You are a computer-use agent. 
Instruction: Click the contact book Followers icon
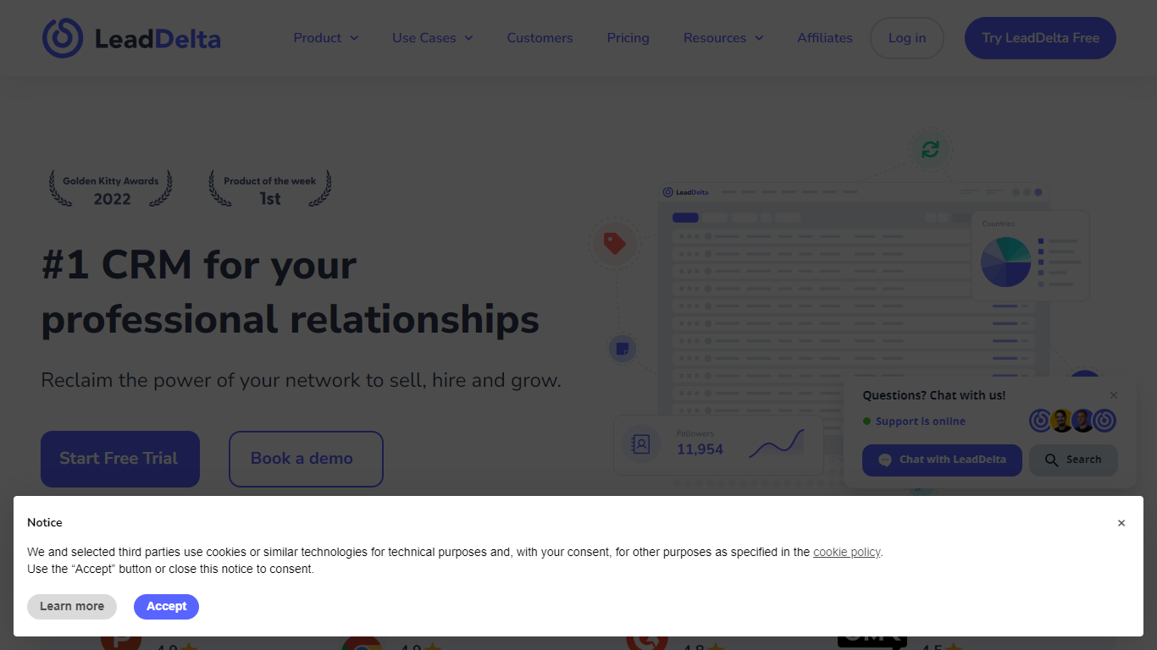pos(641,443)
